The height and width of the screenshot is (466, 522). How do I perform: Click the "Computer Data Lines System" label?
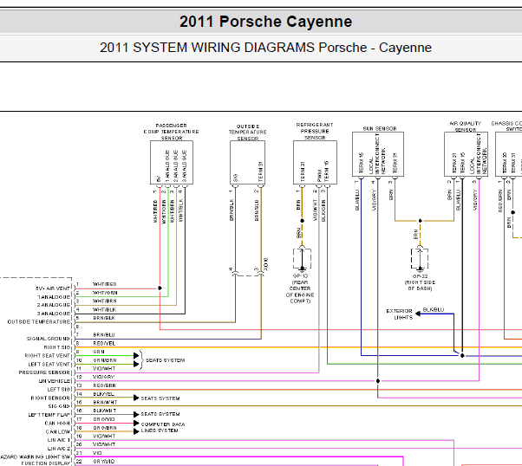pyautogui.click(x=162, y=427)
